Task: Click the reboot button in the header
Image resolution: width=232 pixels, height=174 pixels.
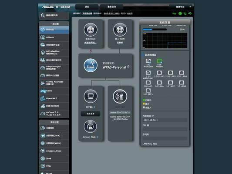Action: pyautogui.click(x=112, y=7)
